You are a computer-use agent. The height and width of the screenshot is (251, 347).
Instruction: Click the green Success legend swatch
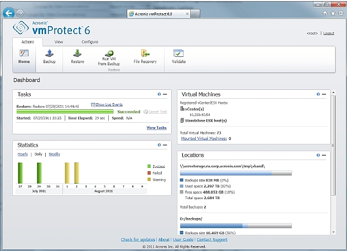pyautogui.click(x=149, y=166)
